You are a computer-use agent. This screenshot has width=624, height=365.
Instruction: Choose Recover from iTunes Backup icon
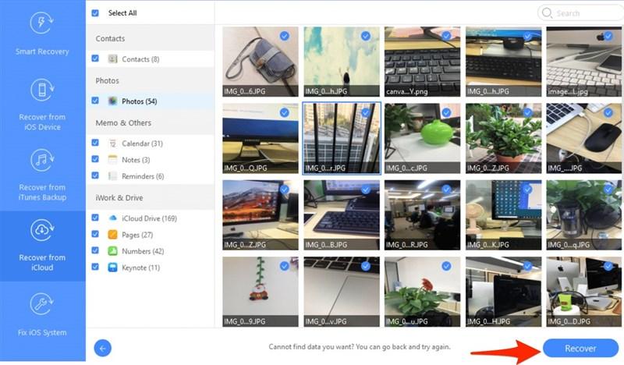coord(42,160)
